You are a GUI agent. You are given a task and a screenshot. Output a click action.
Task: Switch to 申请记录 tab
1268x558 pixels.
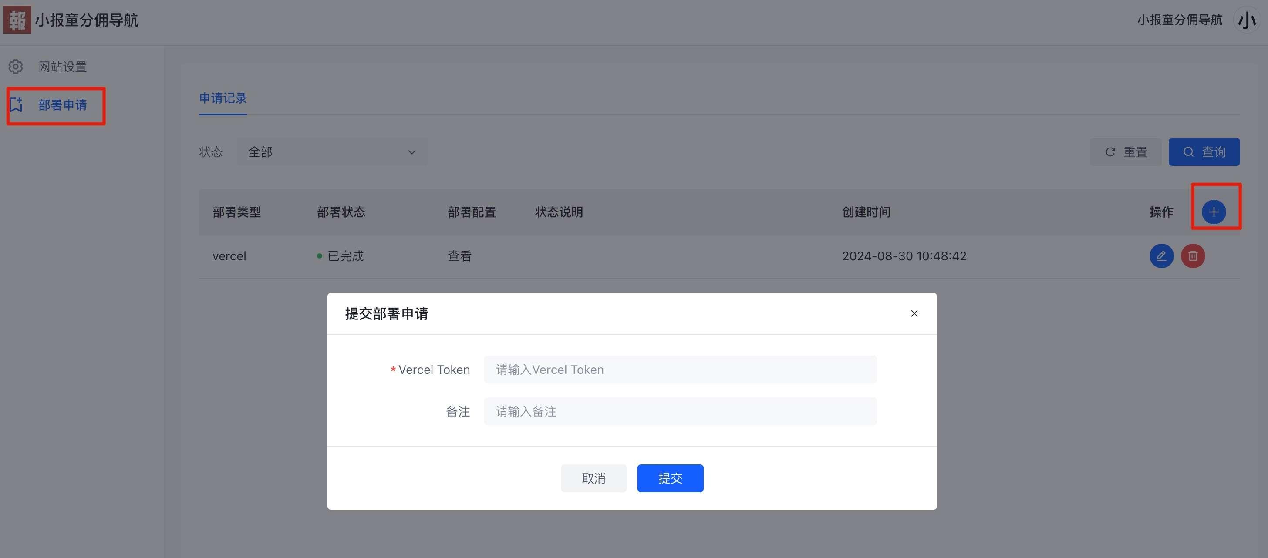point(223,98)
